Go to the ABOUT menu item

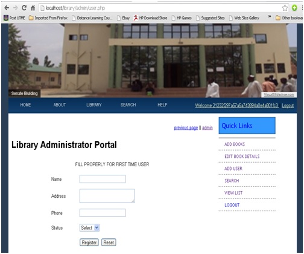(60, 105)
